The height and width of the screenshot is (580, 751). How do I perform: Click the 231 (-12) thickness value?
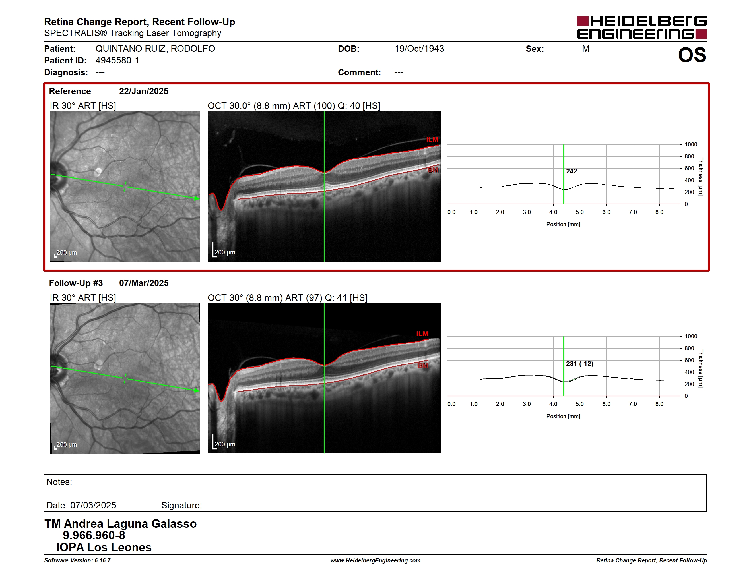[580, 364]
